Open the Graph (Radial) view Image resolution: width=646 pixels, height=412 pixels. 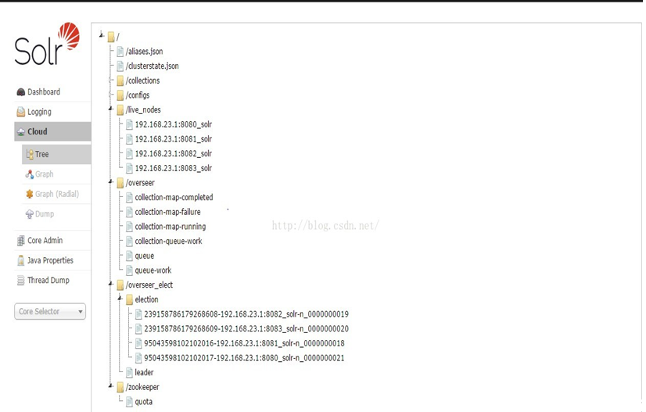coord(57,194)
